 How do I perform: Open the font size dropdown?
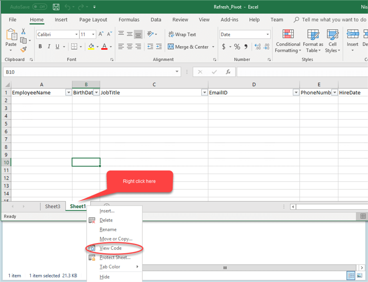(93, 34)
